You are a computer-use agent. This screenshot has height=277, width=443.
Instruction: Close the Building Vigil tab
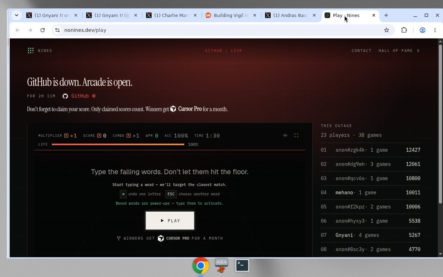pyautogui.click(x=255, y=16)
